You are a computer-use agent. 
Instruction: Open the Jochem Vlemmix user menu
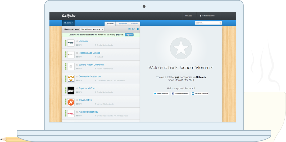pyautogui.click(x=207, y=16)
